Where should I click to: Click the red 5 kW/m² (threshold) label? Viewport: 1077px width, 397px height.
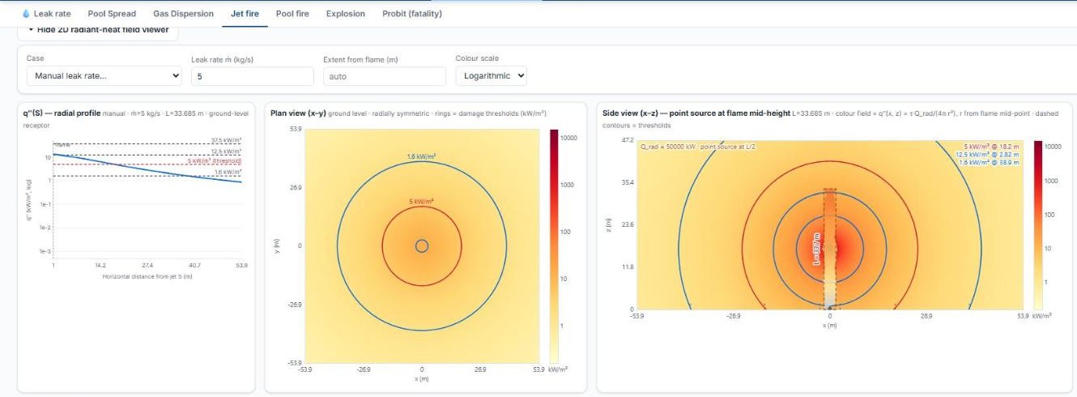[215, 160]
